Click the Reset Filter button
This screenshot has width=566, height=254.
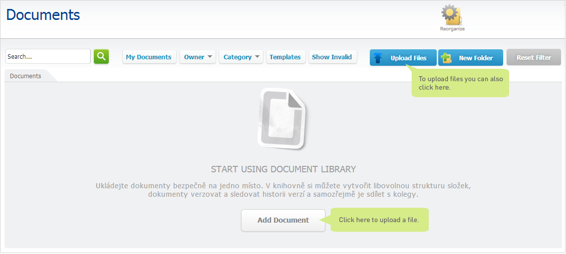coord(534,58)
